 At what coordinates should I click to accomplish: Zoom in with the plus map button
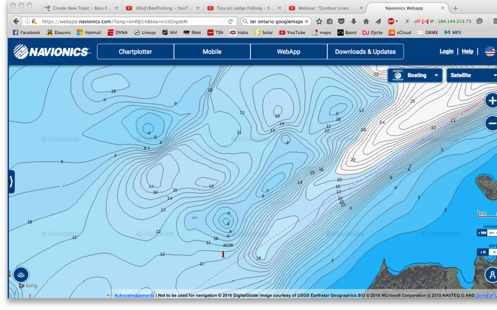[492, 101]
